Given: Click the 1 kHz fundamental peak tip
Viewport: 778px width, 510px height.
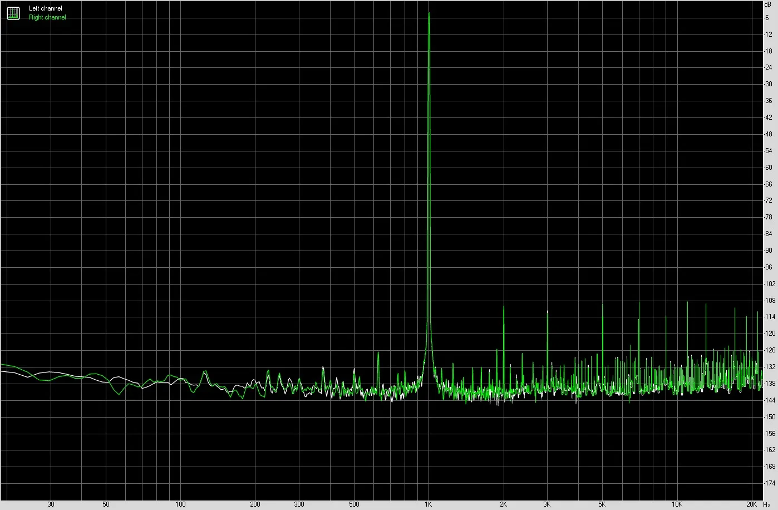Looking at the screenshot, I should click(x=429, y=13).
